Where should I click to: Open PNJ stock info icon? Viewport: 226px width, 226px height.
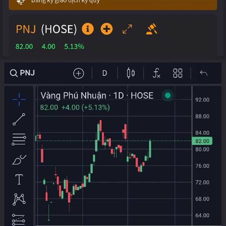pos(88,29)
